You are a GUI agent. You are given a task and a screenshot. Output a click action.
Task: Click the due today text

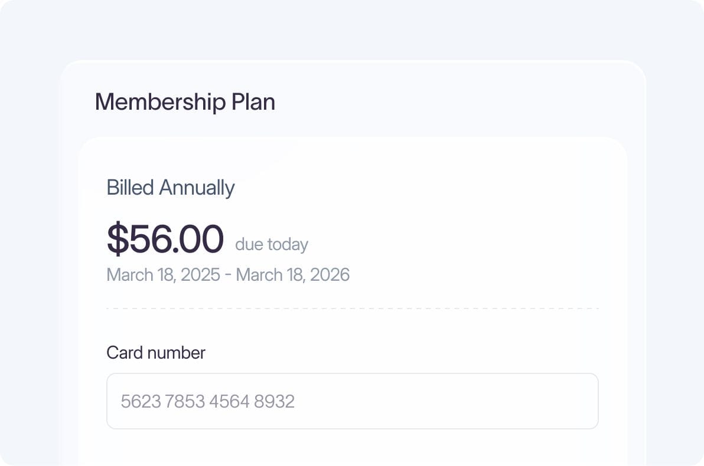(271, 244)
